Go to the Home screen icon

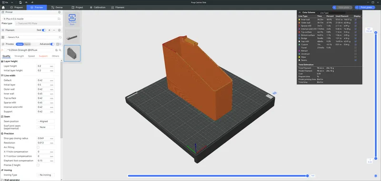coord(3,8)
